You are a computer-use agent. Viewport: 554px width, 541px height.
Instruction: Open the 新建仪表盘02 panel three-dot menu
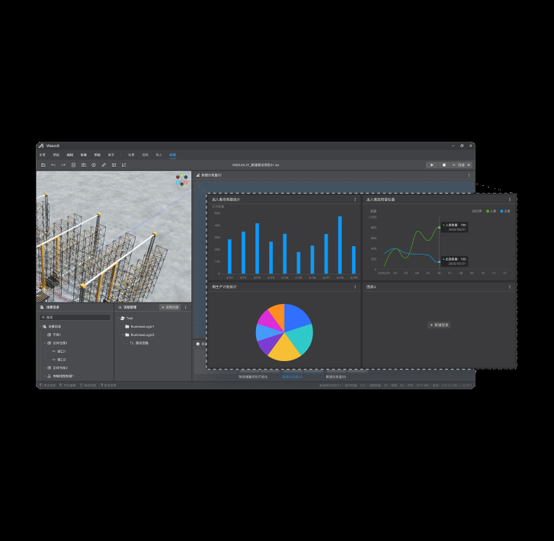[469, 175]
